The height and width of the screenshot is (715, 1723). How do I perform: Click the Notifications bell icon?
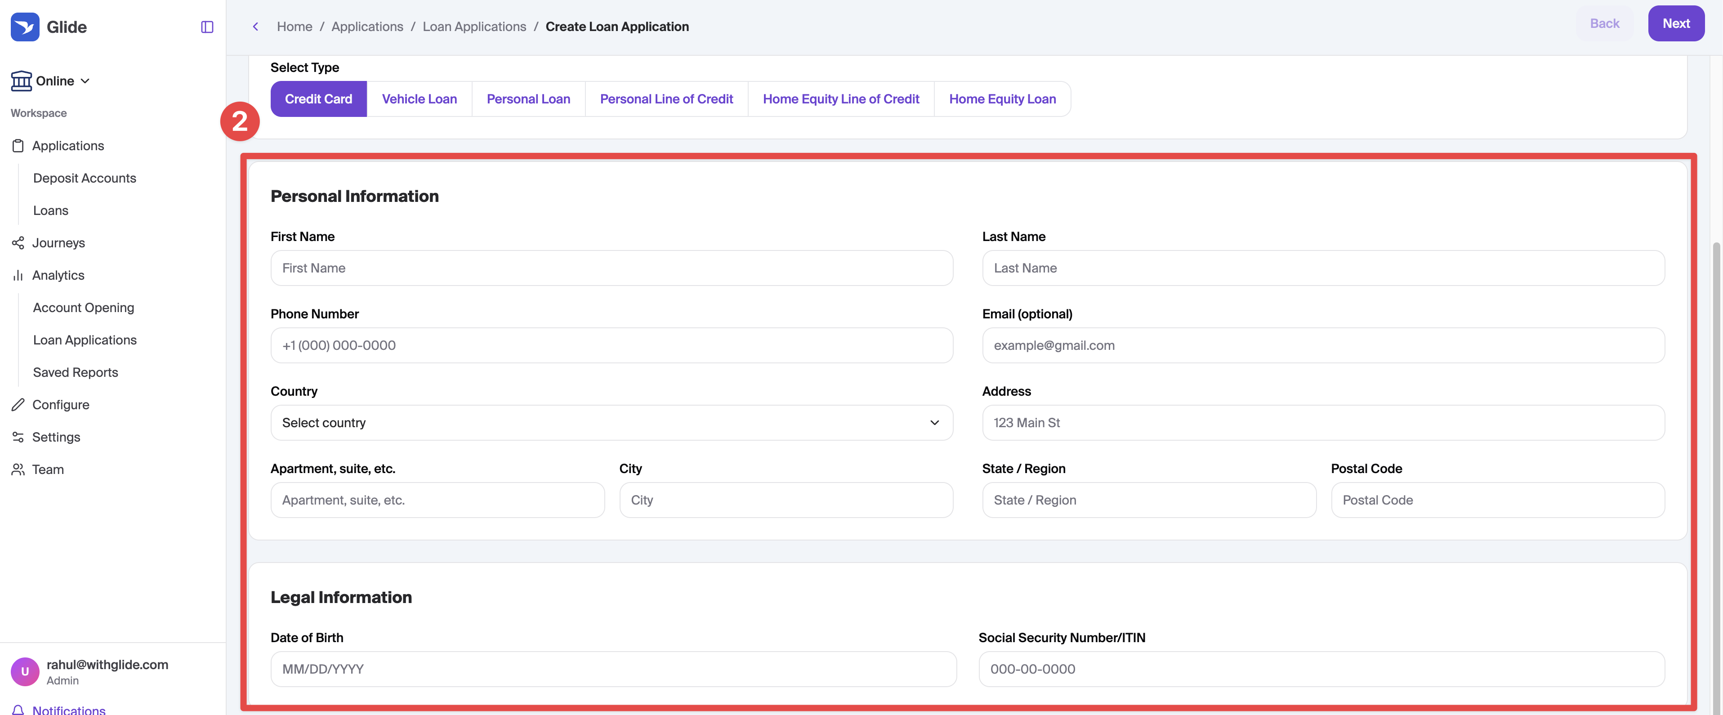point(18,710)
